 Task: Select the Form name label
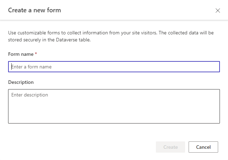[21, 54]
